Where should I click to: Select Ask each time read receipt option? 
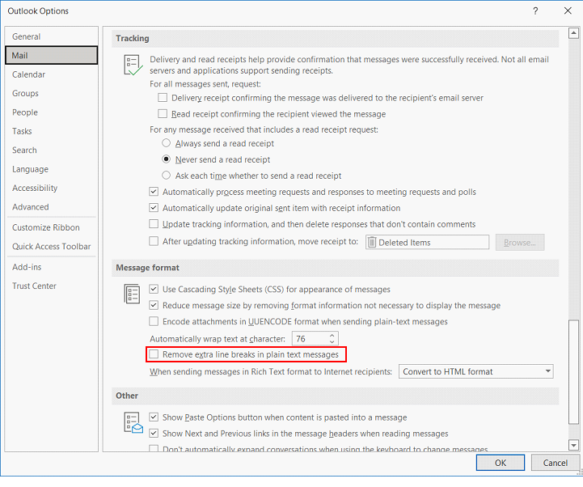(167, 176)
